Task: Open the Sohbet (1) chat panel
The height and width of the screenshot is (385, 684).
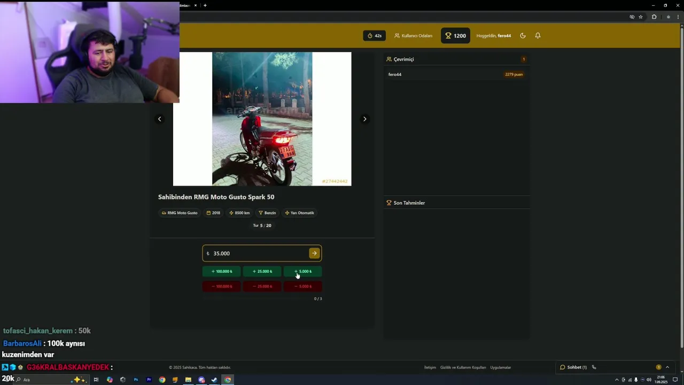Action: (573, 367)
